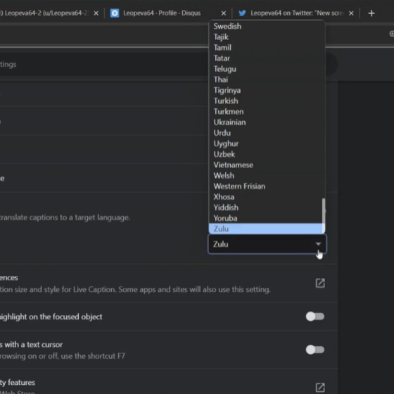Toggle highlight on the focused object
This screenshot has width=394, height=394.
(x=315, y=317)
